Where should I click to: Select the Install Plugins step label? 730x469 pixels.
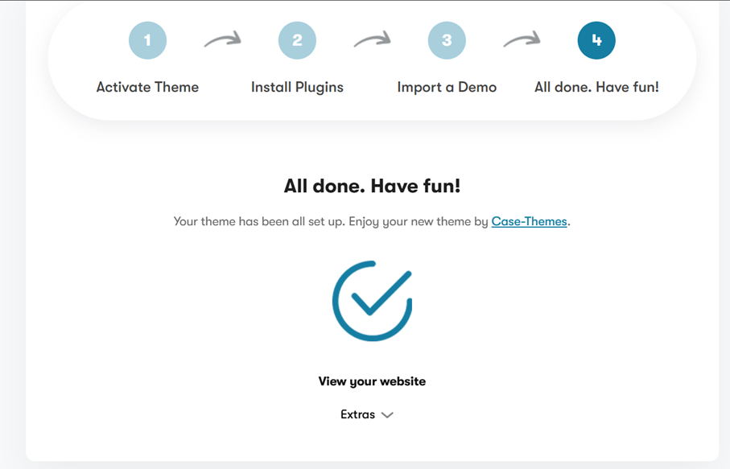point(297,87)
